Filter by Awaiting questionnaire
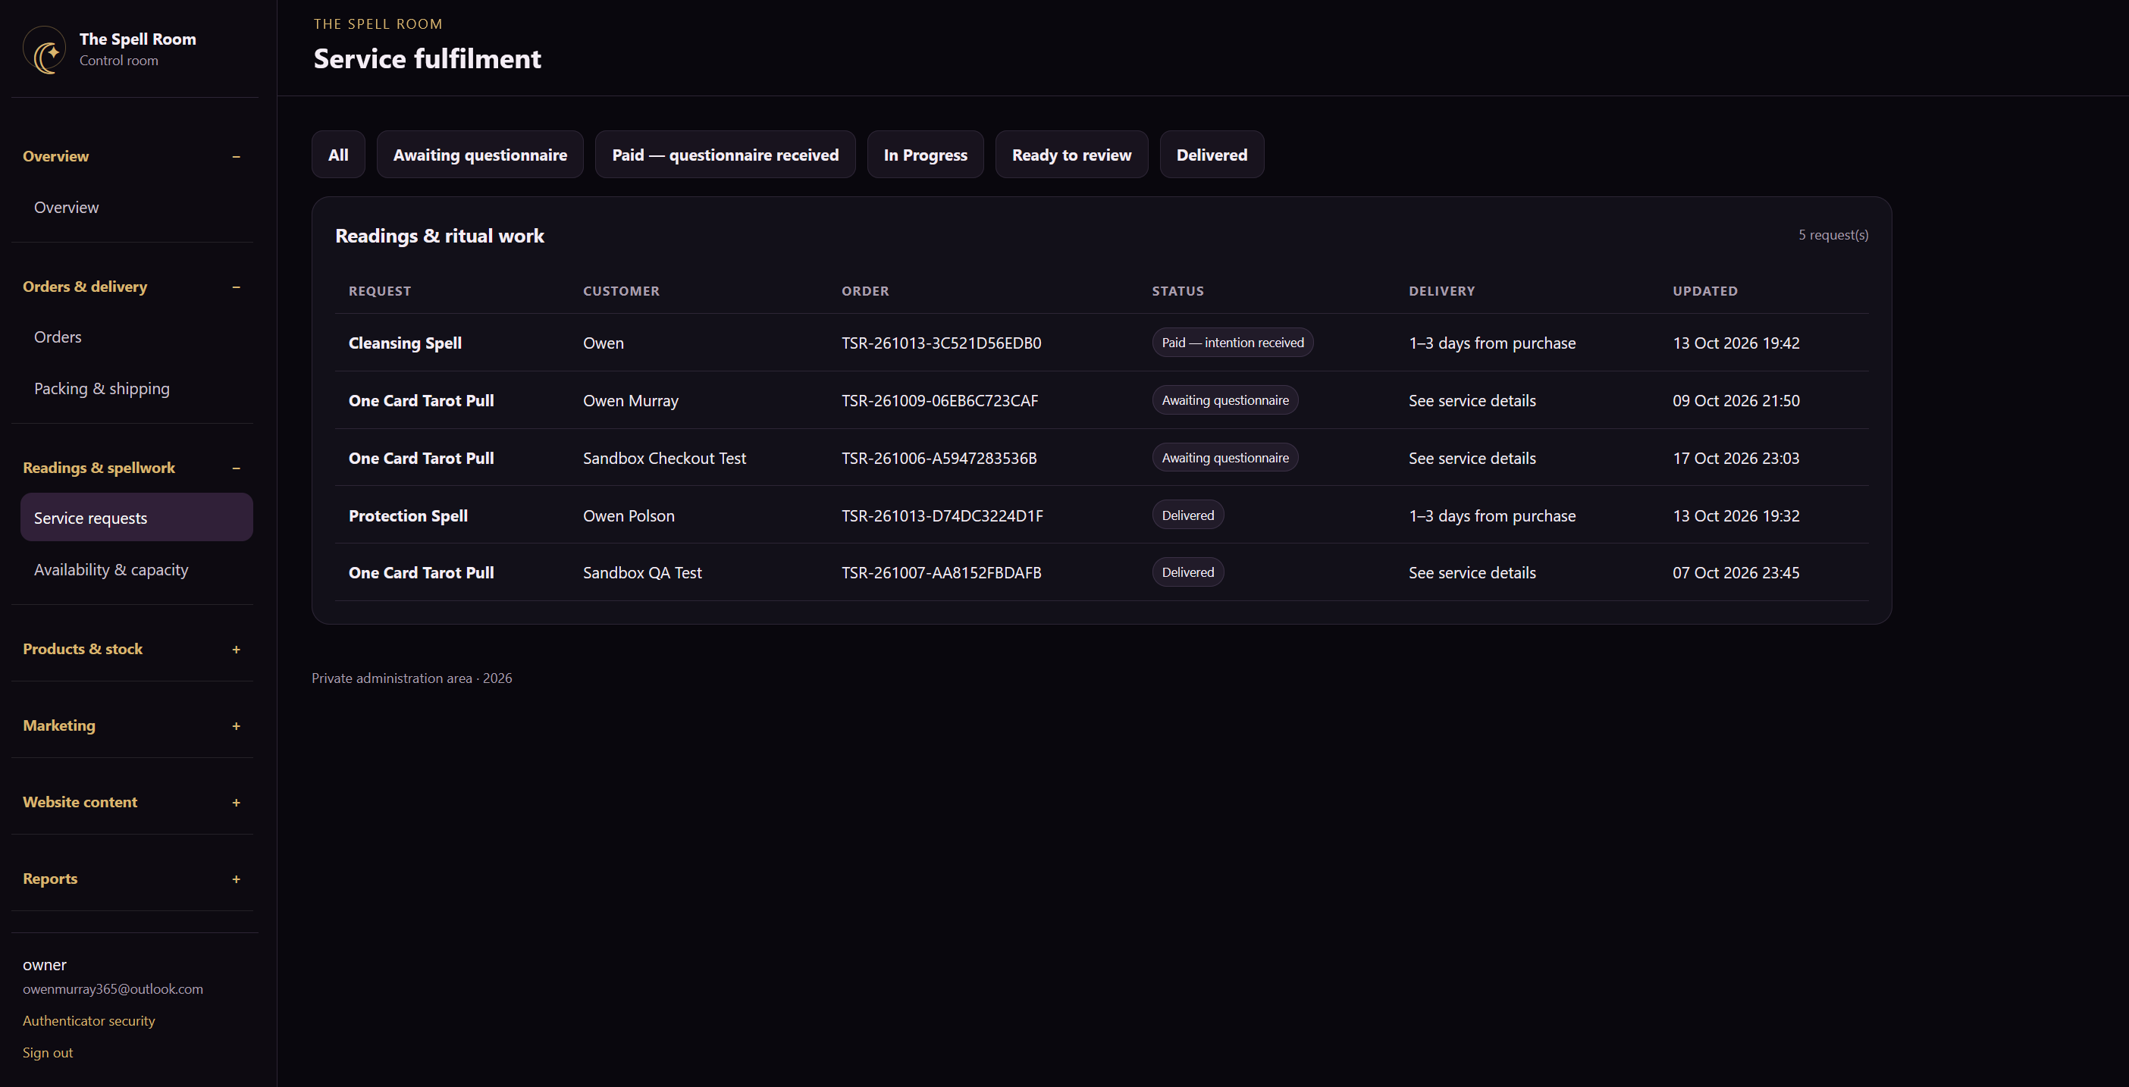2129x1087 pixels. 480,155
